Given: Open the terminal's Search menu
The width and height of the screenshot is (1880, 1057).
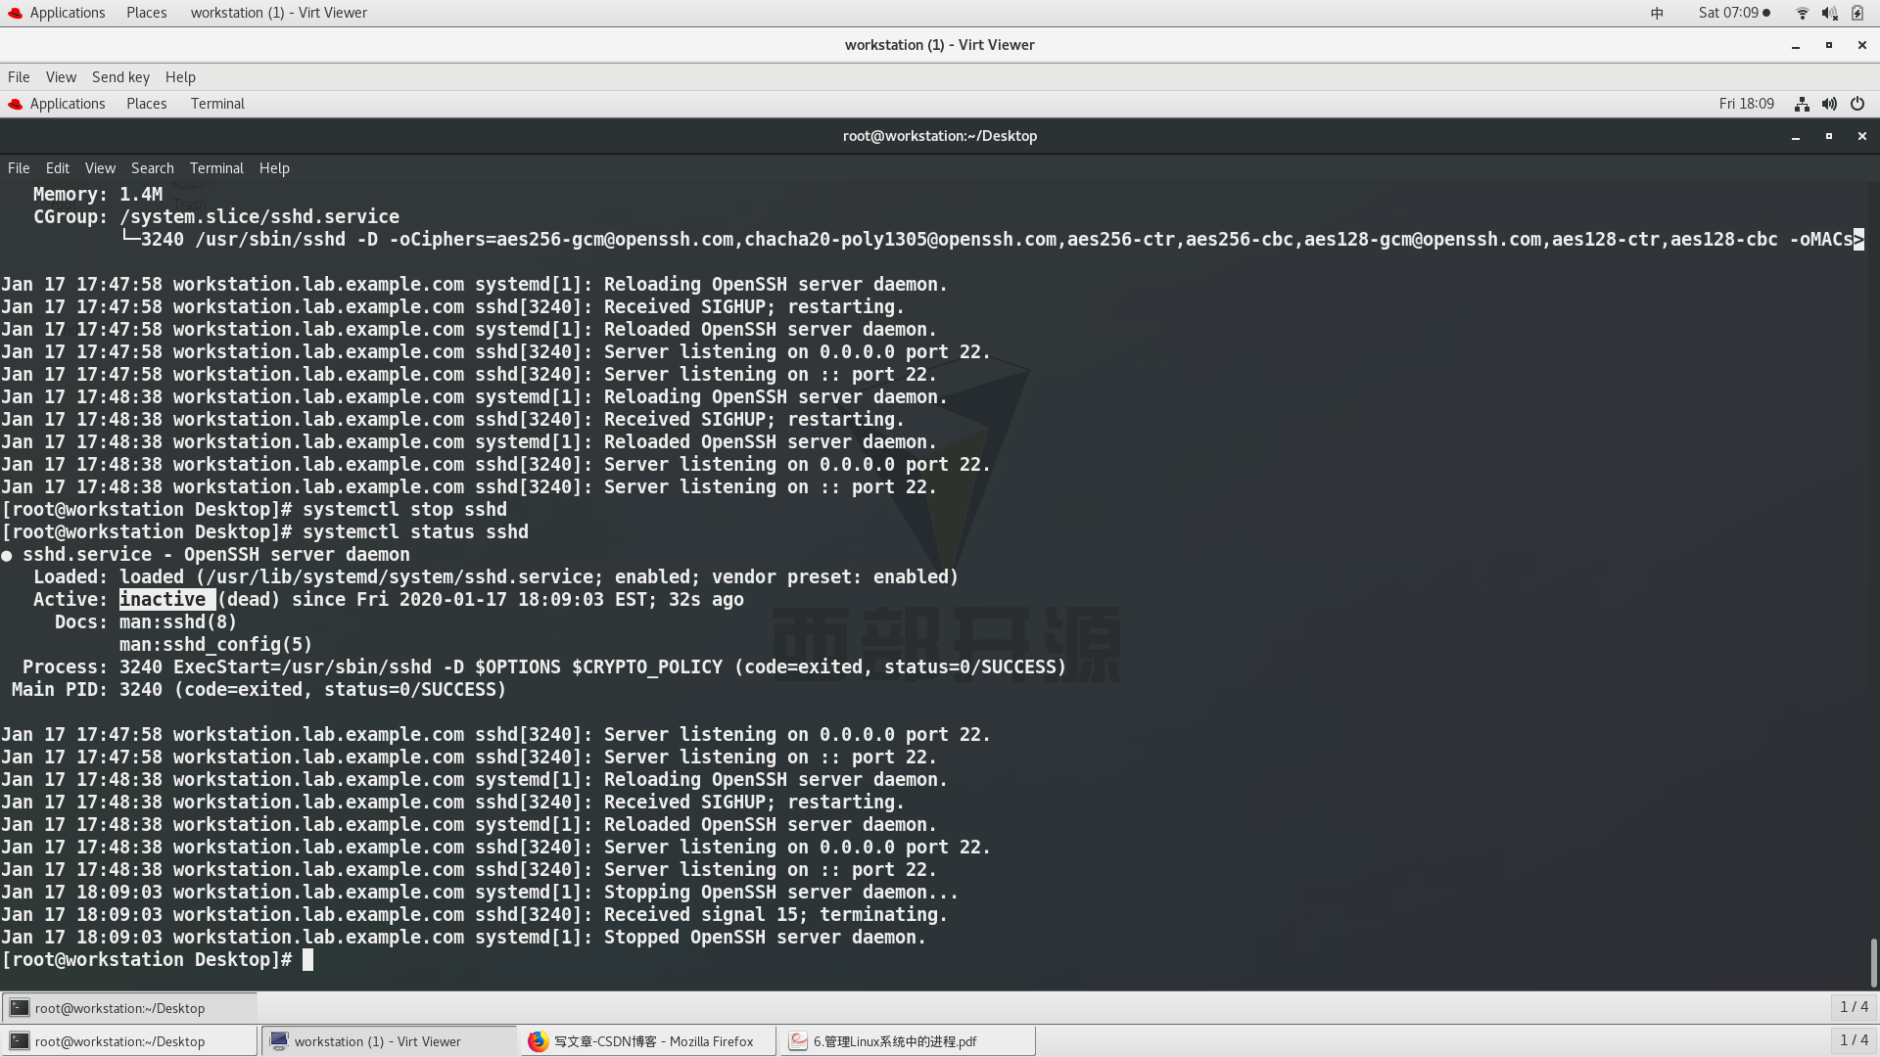Looking at the screenshot, I should point(152,168).
